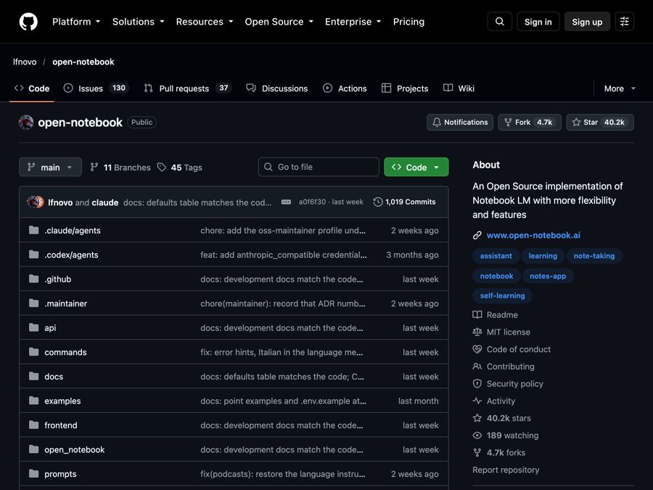Star the repository with the Star button
Screen dimensions: 653x490
[600, 123]
